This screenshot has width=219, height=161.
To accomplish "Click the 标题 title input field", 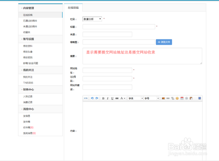I will point(119,27).
